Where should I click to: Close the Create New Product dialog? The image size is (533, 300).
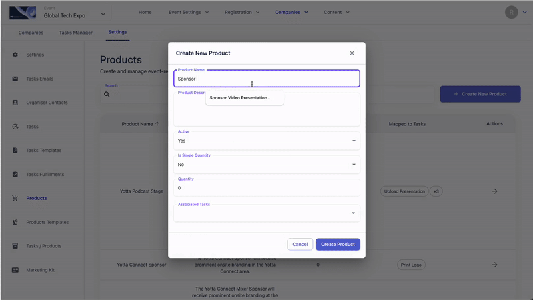click(x=352, y=53)
